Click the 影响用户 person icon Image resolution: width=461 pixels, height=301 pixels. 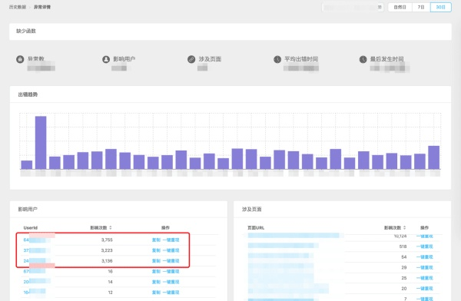click(106, 59)
